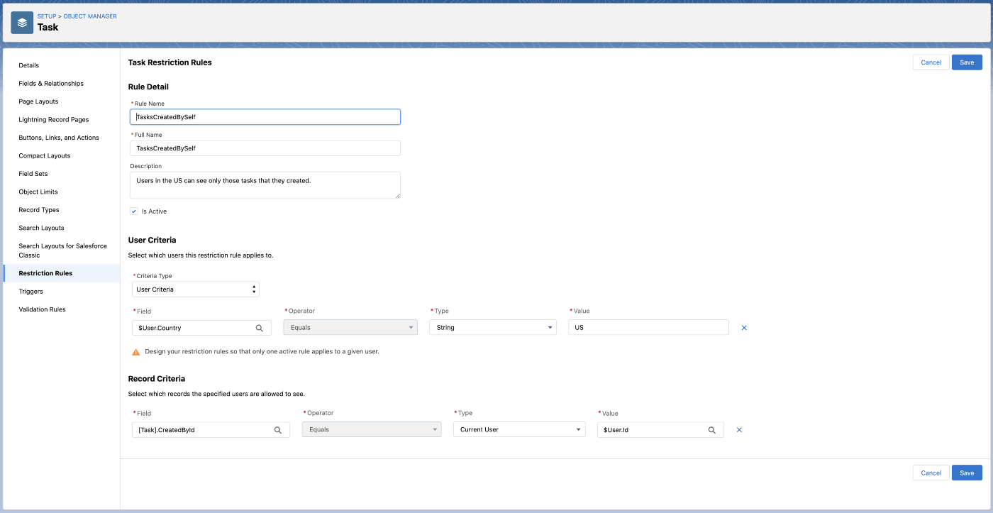Delete Record Criteria row using X icon
Image resolution: width=993 pixels, height=513 pixels.
coord(738,429)
